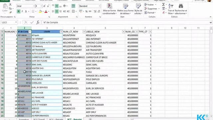
Task: Open Trier et filtrer
Action: coord(171,9)
